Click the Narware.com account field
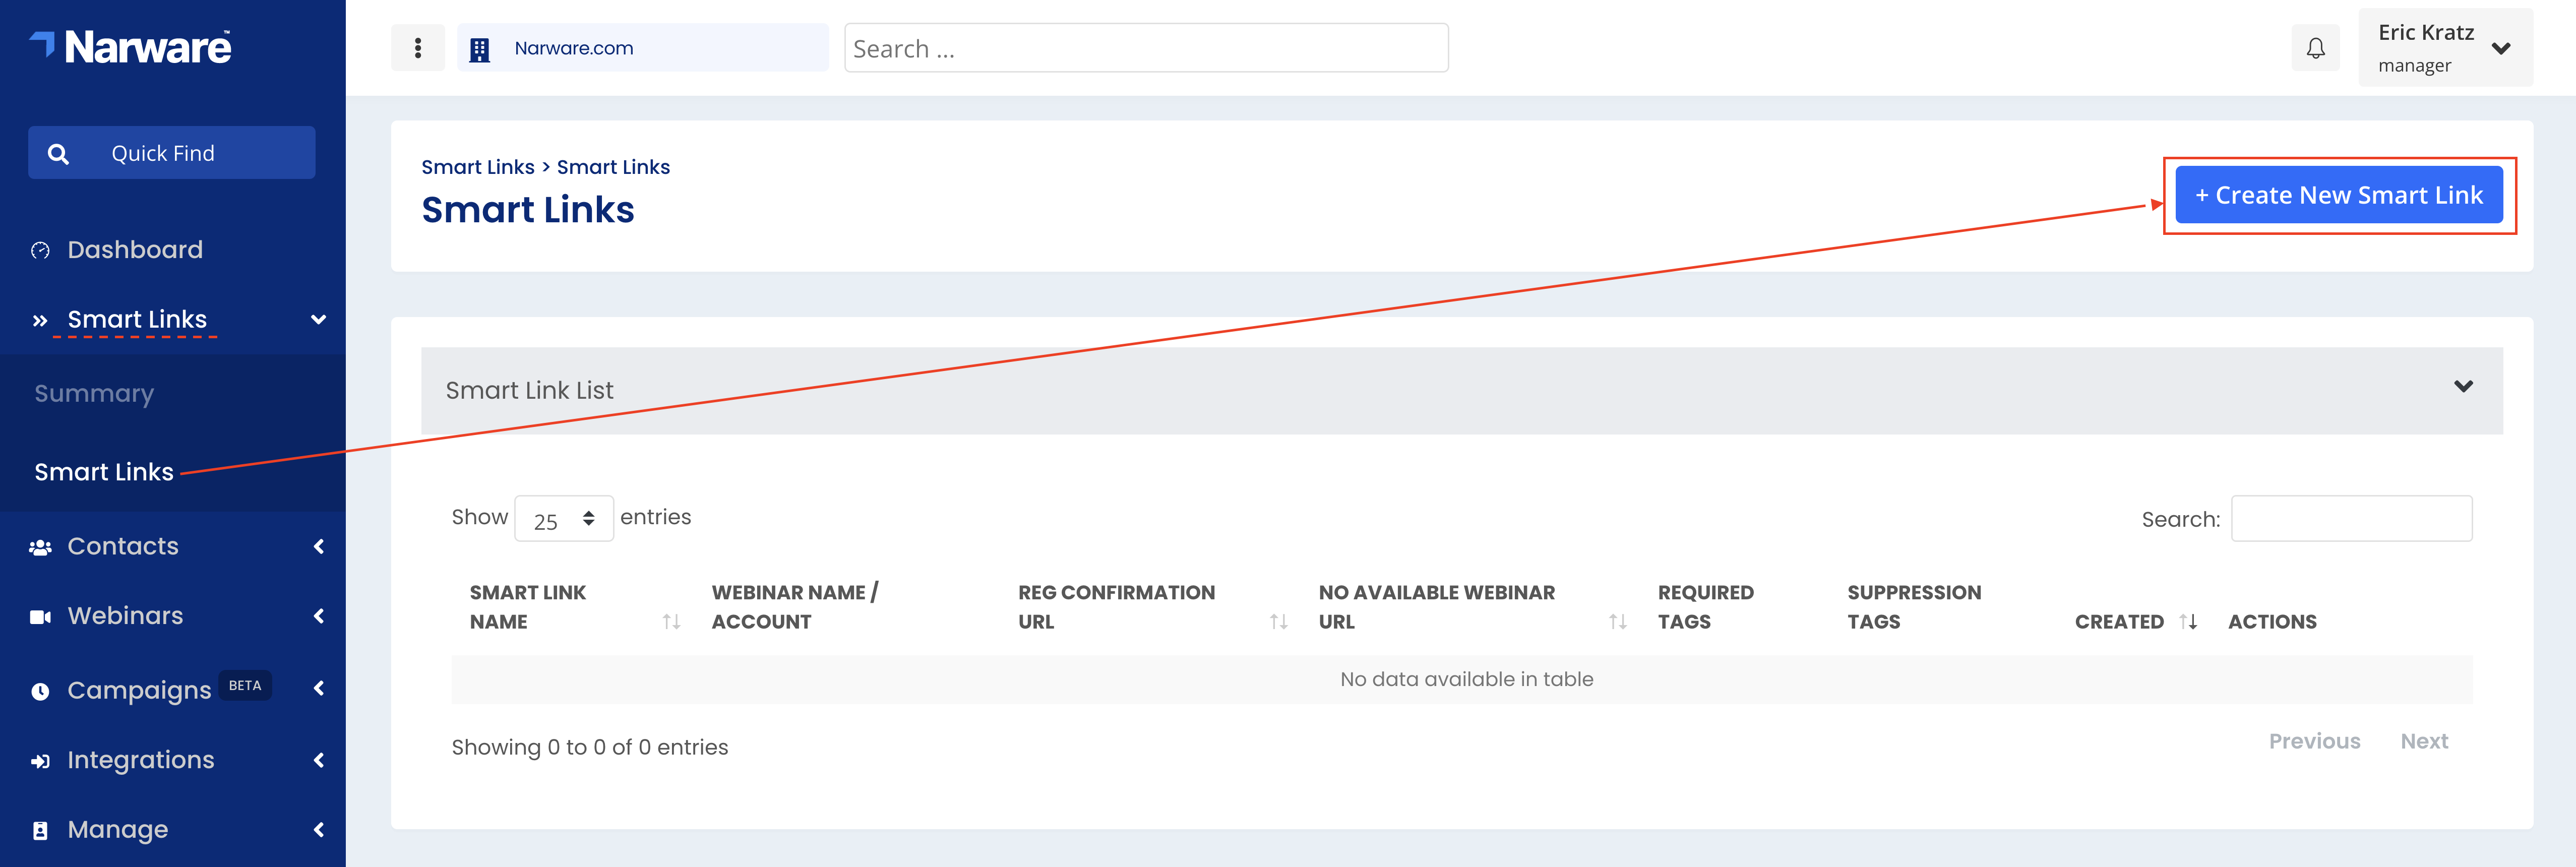This screenshot has width=2576, height=867. click(x=643, y=48)
